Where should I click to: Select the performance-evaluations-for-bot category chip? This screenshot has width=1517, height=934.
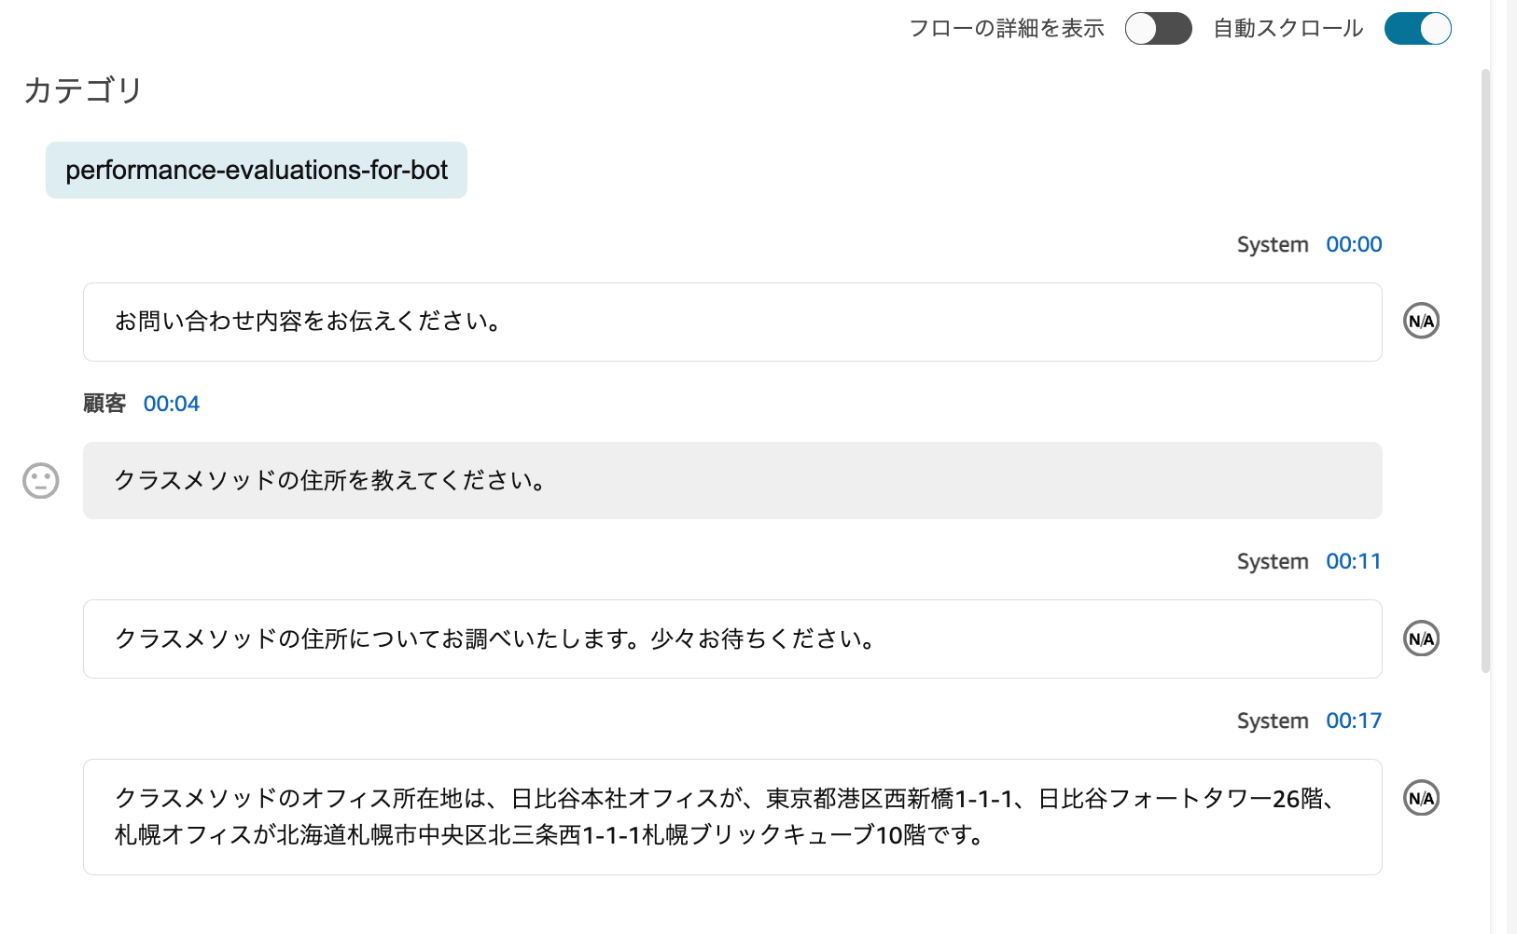click(x=257, y=170)
